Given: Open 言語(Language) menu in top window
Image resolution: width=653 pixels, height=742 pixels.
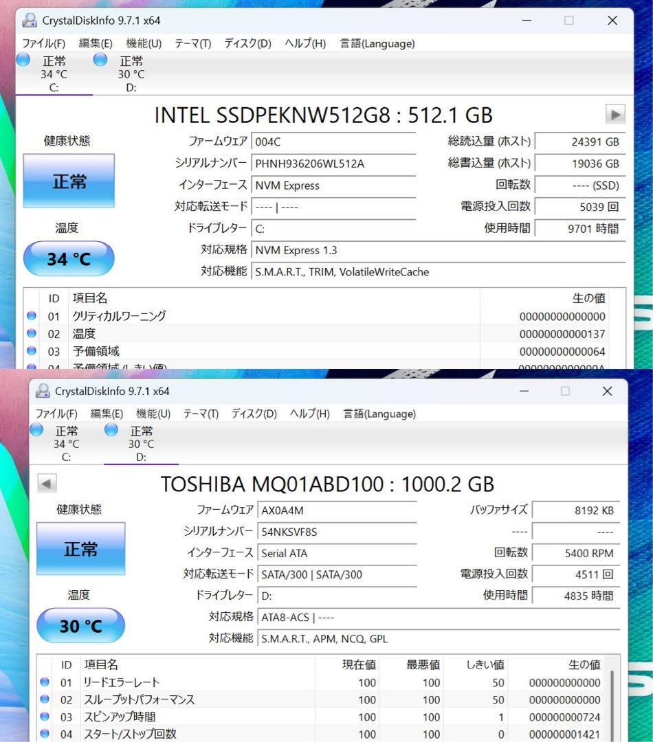Looking at the screenshot, I should 377,43.
